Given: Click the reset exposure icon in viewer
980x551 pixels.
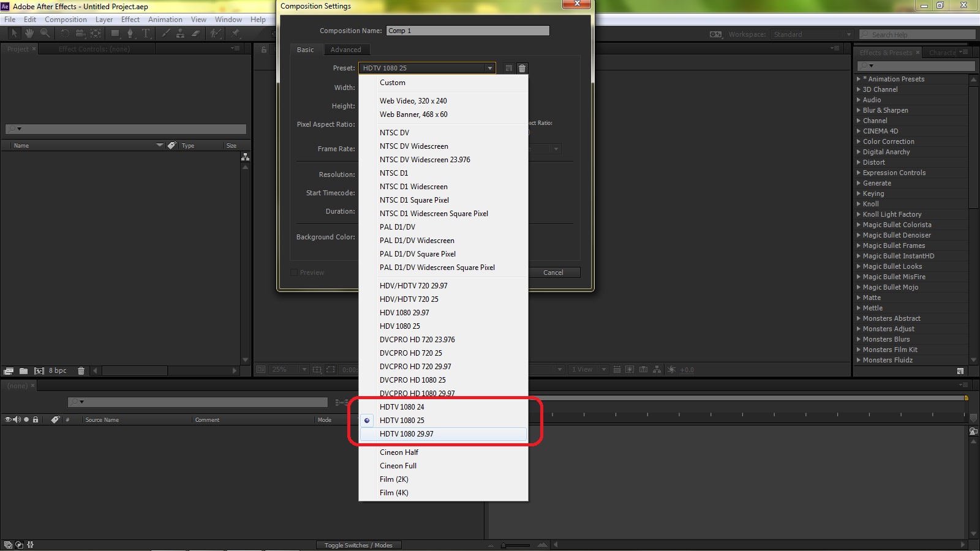Looking at the screenshot, I should (x=671, y=369).
